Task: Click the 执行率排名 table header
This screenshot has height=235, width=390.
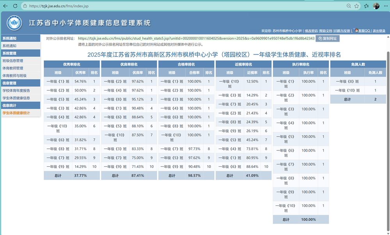Action: (x=301, y=64)
